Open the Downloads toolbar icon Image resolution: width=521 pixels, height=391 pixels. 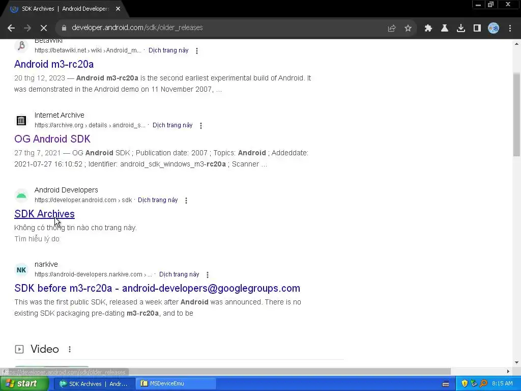point(461,29)
